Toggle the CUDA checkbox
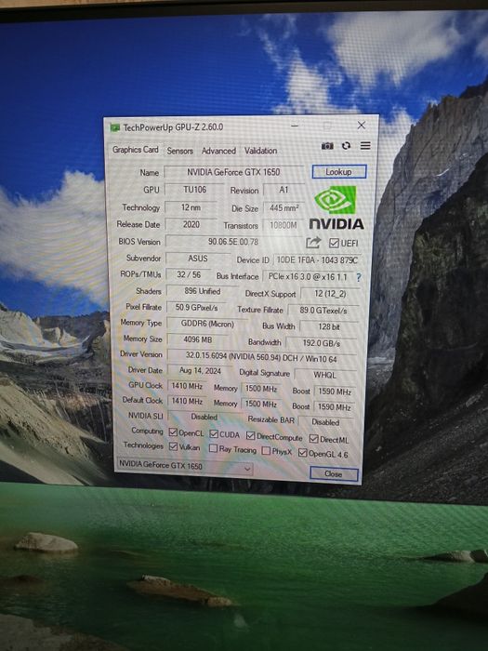The width and height of the screenshot is (488, 651). [214, 434]
